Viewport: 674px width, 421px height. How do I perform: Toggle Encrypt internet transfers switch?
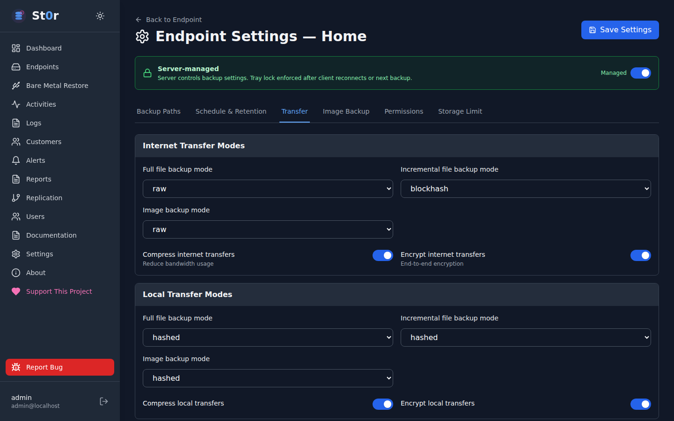pos(640,255)
